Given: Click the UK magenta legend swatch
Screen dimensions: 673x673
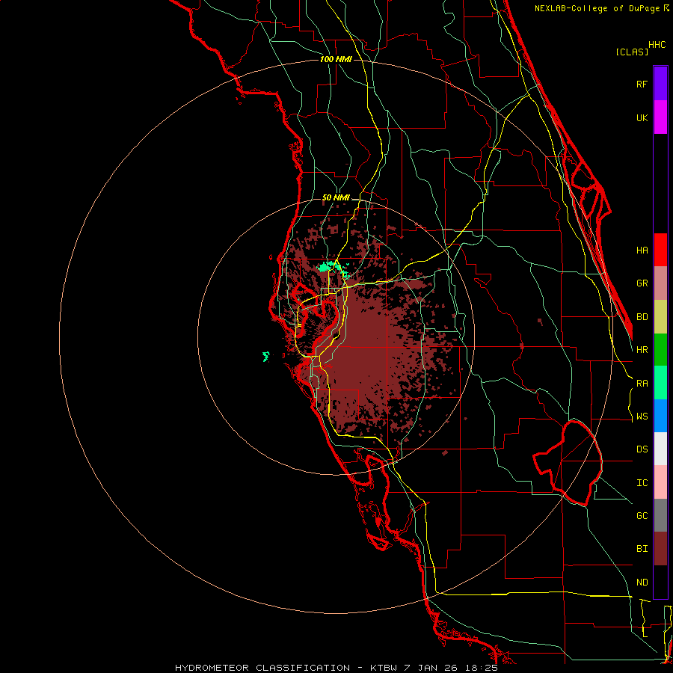Looking at the screenshot, I should [x=660, y=117].
